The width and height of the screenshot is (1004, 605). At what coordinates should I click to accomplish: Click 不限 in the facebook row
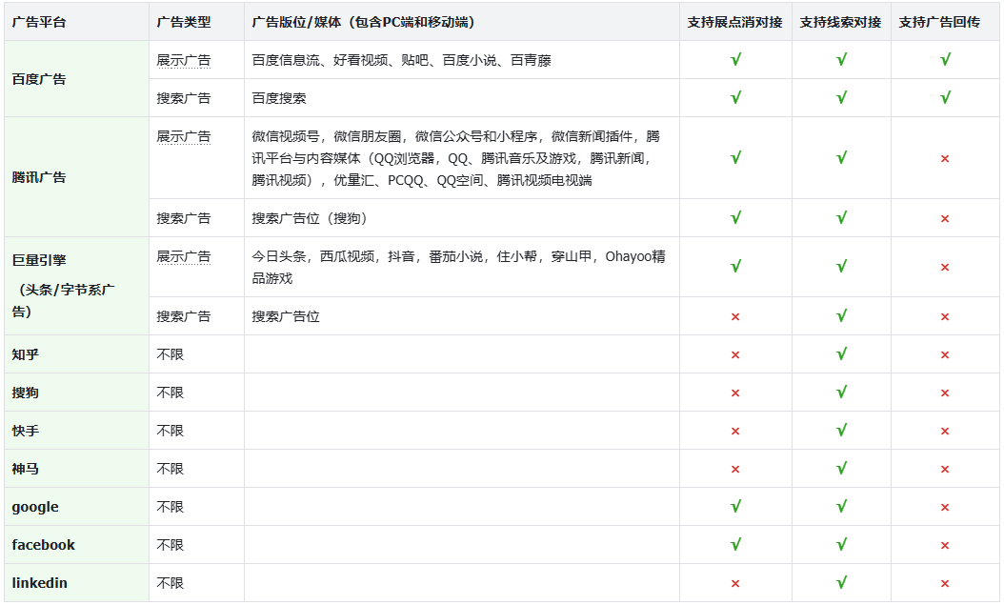[x=171, y=545]
